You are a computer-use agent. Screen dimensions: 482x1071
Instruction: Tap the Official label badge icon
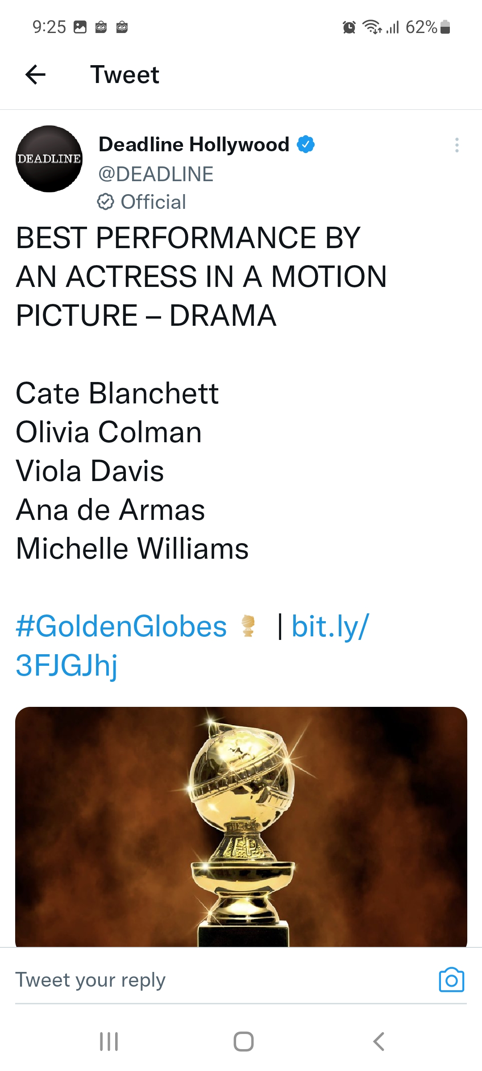(x=105, y=202)
